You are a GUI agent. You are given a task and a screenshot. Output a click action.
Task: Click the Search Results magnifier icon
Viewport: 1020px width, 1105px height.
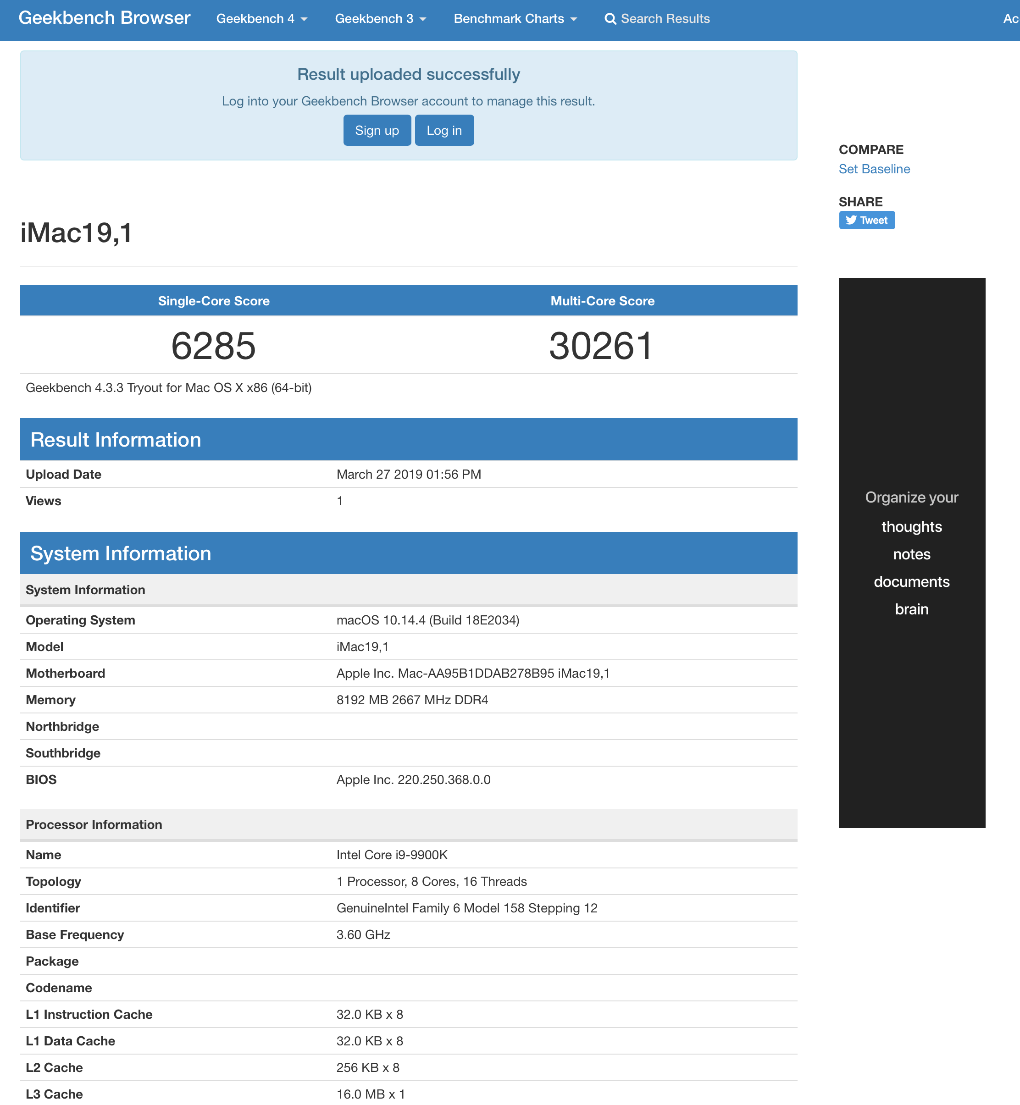click(610, 19)
